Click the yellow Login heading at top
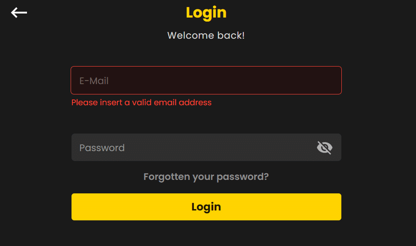This screenshot has width=416, height=246. (206, 13)
